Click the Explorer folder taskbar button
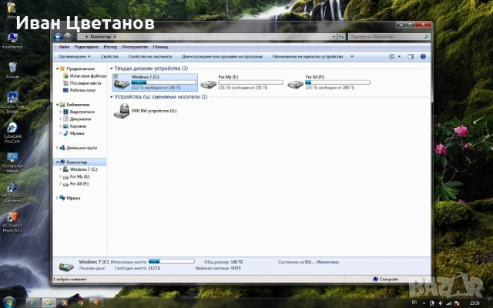Viewport: 493px width, 308px height. coord(49,303)
